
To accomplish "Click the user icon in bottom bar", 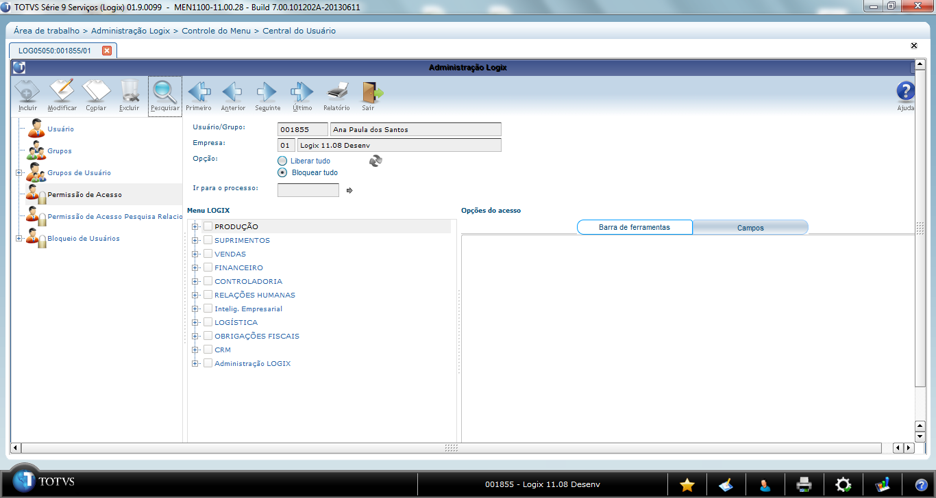I will (x=765, y=484).
